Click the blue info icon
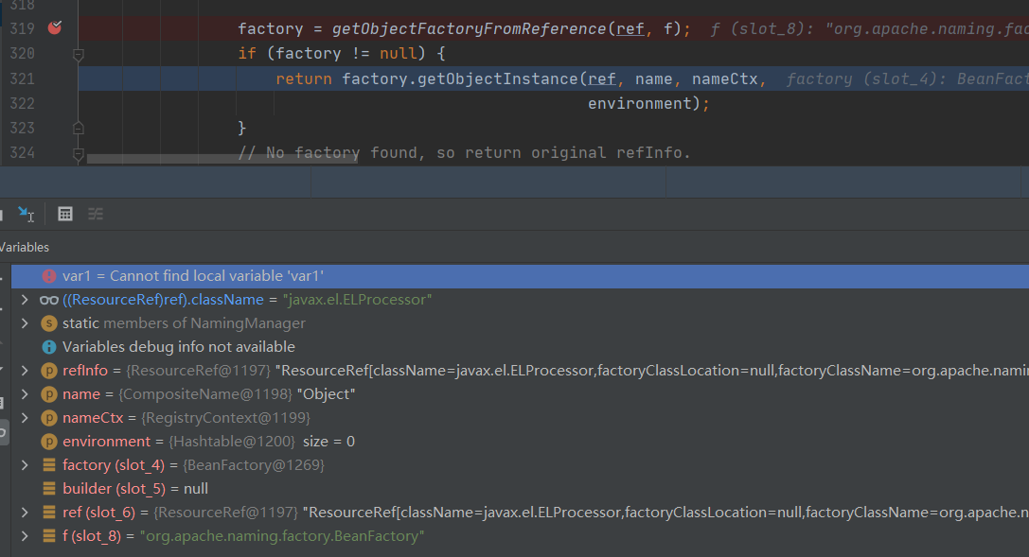 click(49, 347)
